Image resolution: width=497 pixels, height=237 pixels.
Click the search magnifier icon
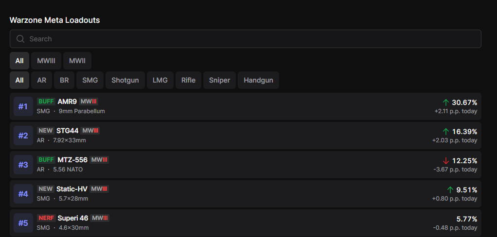pos(20,39)
